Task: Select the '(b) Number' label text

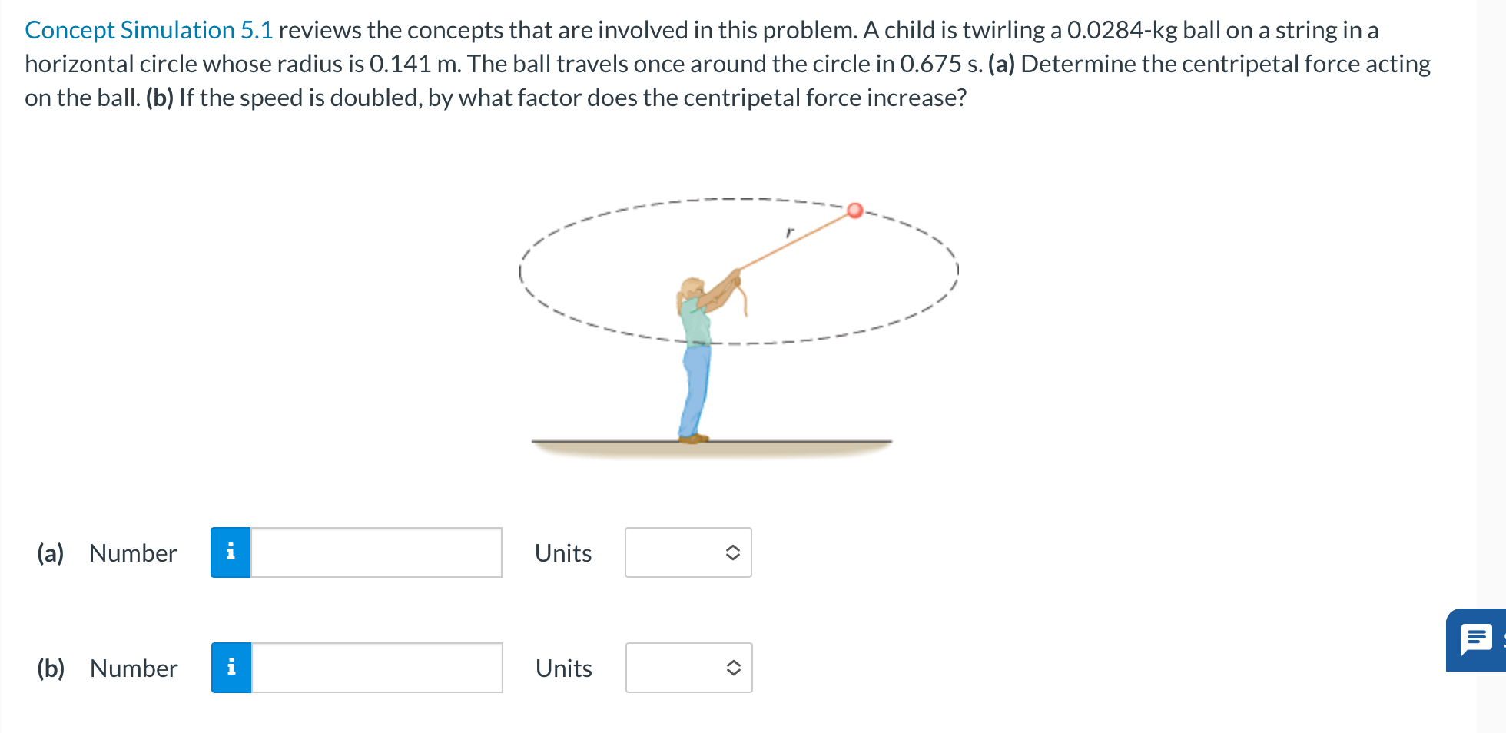Action: point(108,668)
